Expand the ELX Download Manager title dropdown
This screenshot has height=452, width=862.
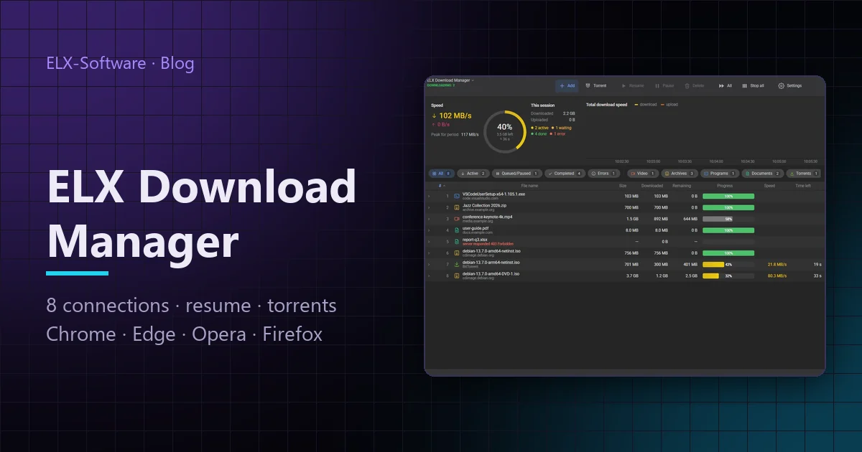pos(473,80)
